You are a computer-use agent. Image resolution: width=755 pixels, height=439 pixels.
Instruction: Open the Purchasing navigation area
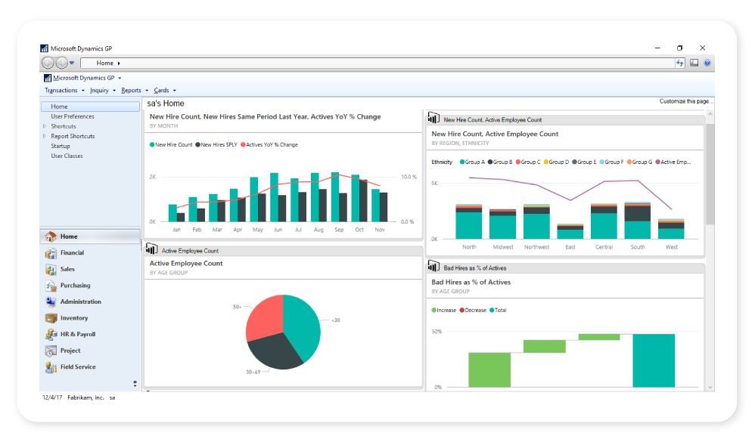pyautogui.click(x=90, y=286)
